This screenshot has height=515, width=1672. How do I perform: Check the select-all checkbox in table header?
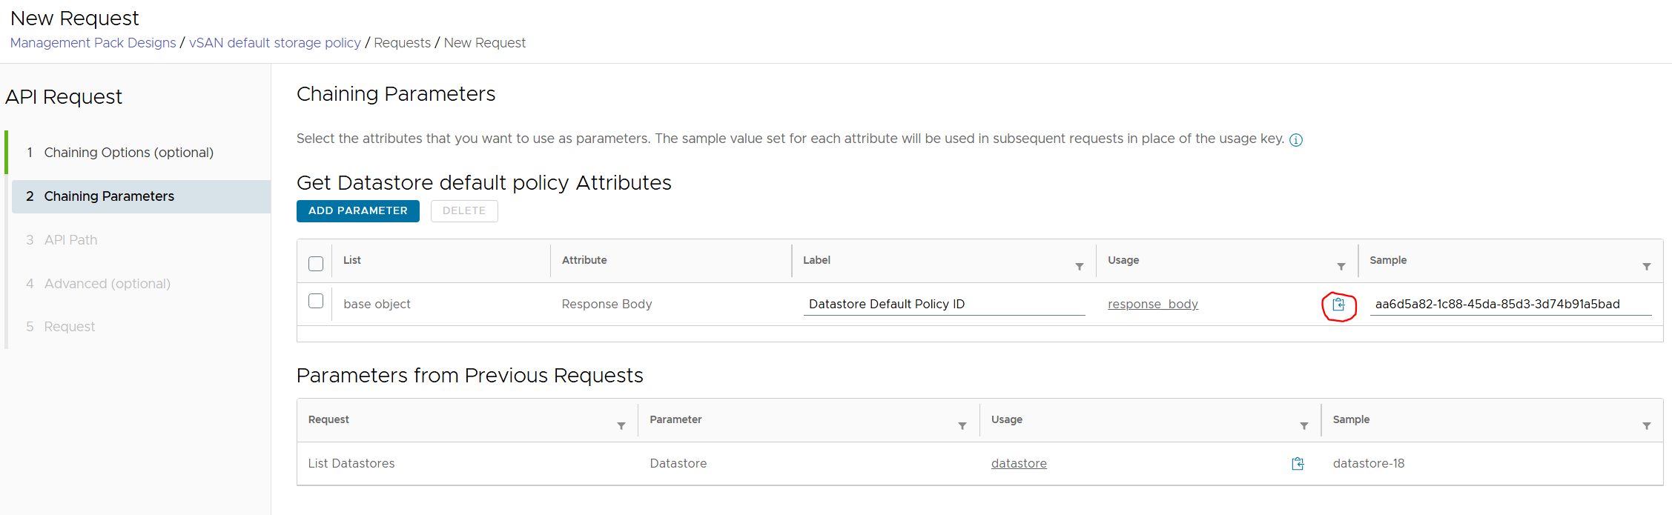[316, 264]
